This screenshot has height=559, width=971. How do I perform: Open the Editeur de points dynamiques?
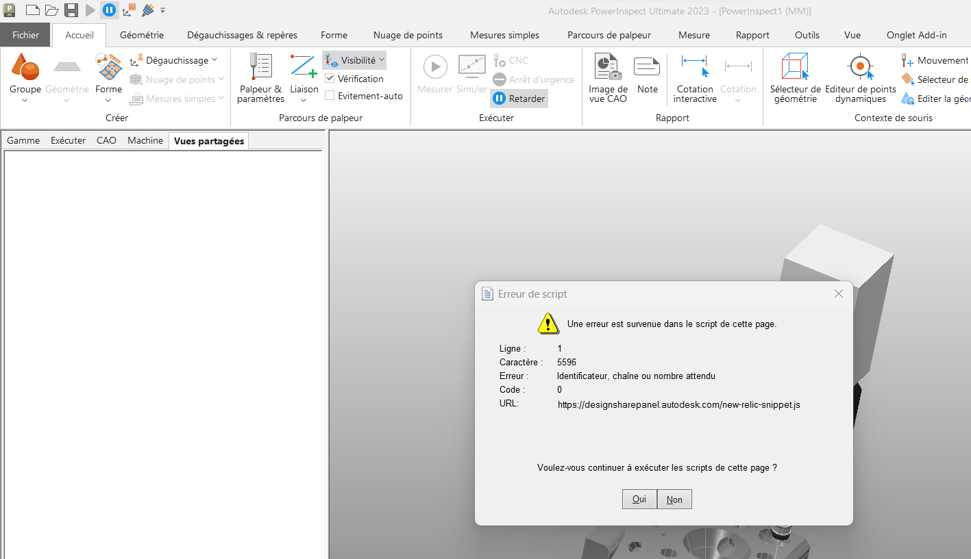860,78
